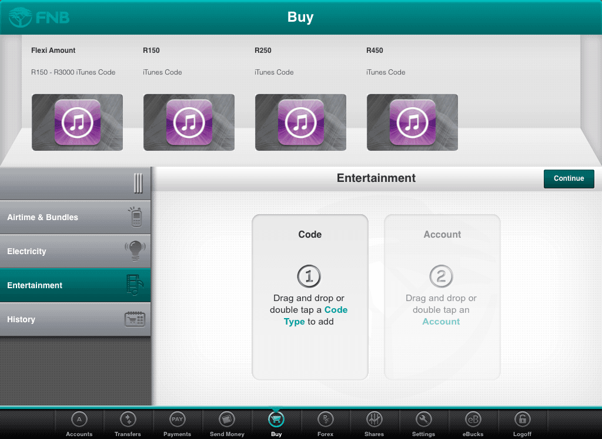Open the Accounts icon in bottom bar
The image size is (602, 439).
79,420
